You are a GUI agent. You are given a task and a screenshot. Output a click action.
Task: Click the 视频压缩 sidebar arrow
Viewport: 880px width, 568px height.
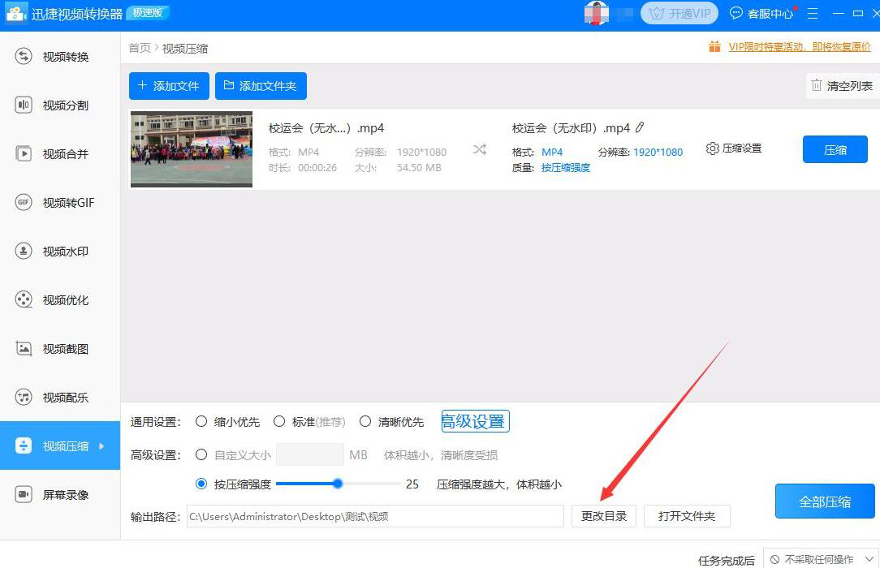pyautogui.click(x=101, y=446)
